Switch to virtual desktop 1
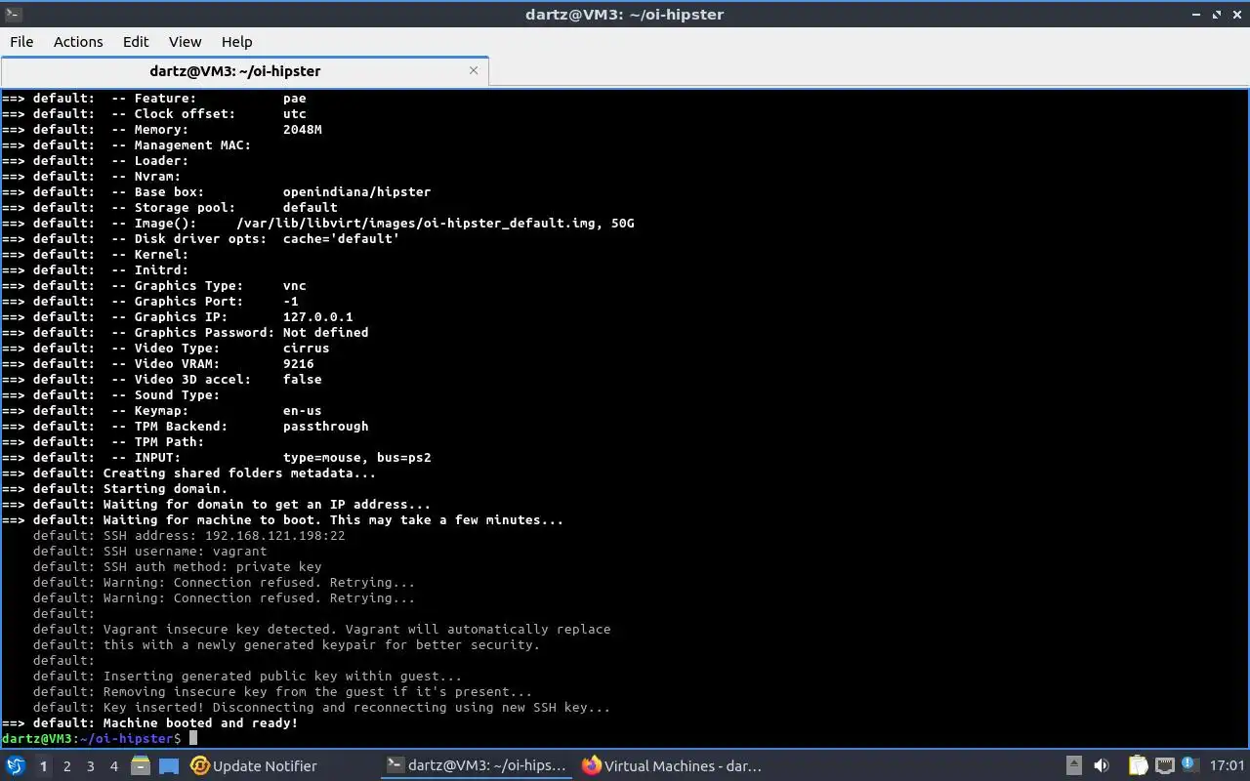The width and height of the screenshot is (1250, 781). (x=43, y=766)
